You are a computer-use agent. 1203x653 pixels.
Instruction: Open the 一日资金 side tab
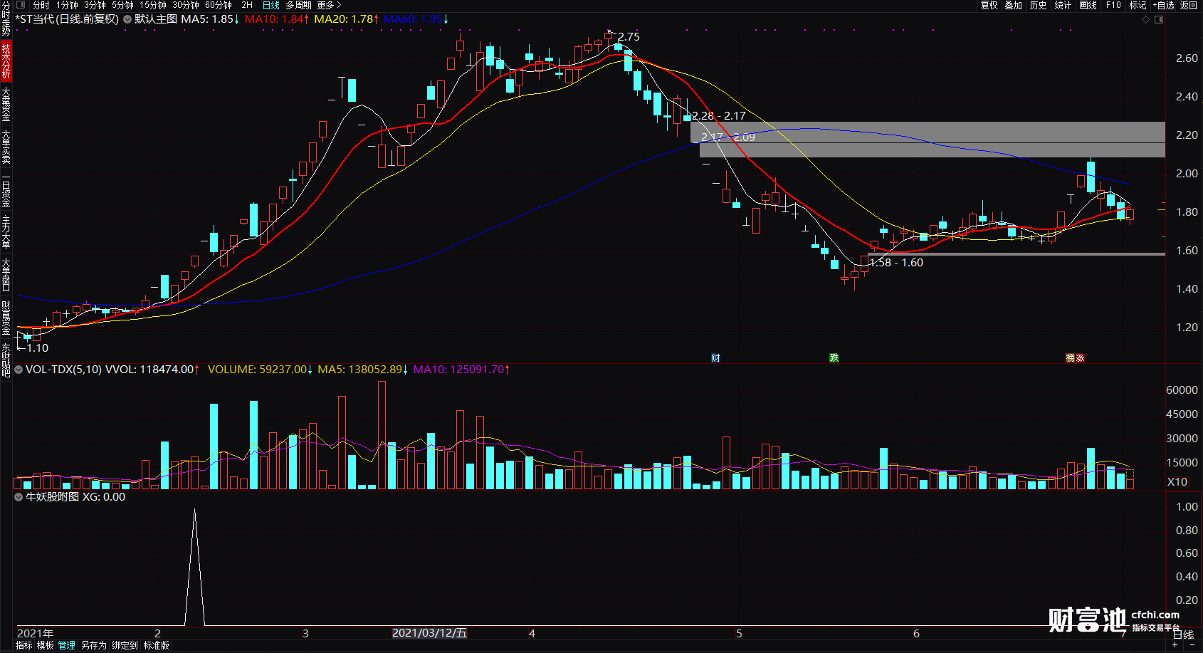pos(6,190)
